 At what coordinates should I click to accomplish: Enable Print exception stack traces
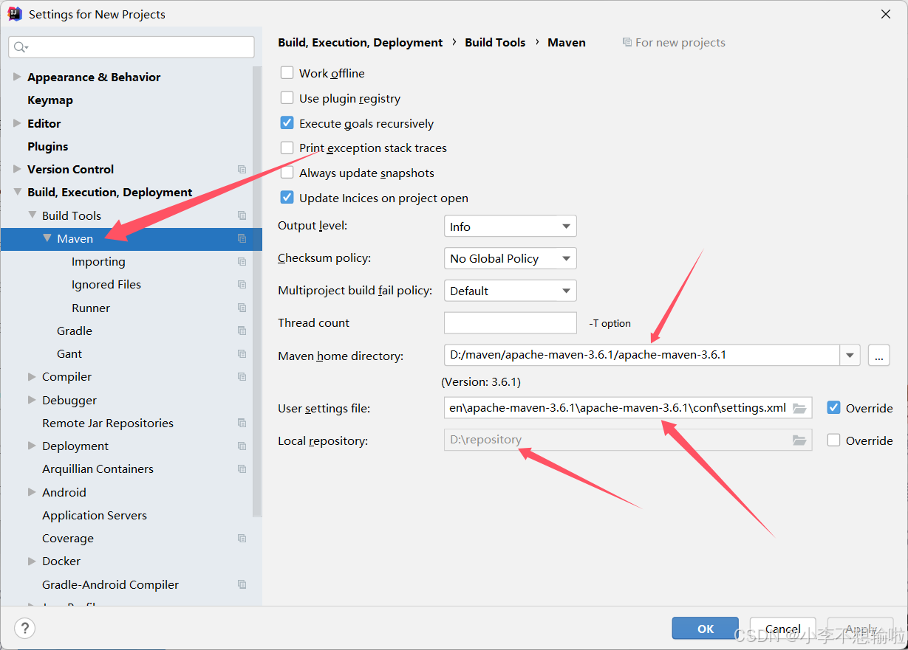click(287, 148)
